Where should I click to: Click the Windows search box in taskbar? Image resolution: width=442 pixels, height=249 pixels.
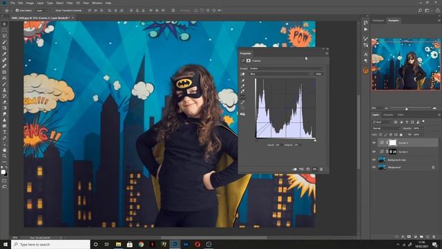(x=50, y=244)
